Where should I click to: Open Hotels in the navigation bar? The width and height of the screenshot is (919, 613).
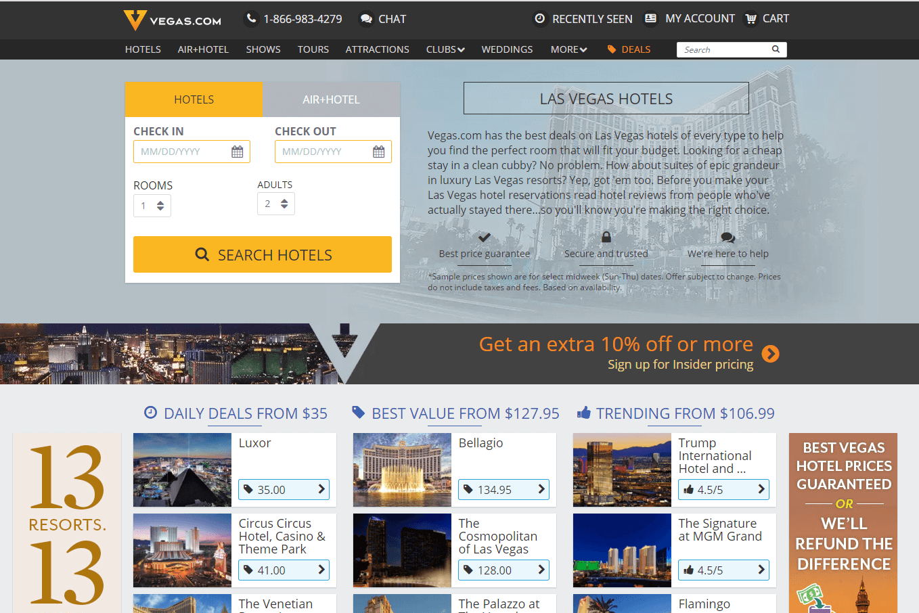[x=143, y=49]
